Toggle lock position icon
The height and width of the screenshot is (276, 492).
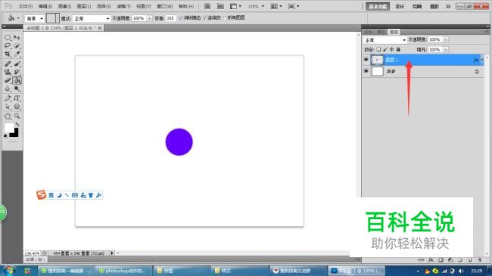coord(392,49)
